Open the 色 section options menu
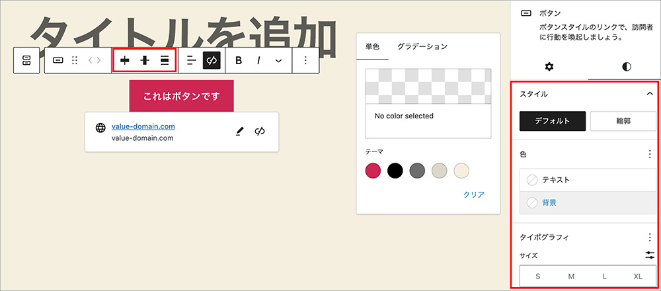661x291 pixels. (x=649, y=154)
